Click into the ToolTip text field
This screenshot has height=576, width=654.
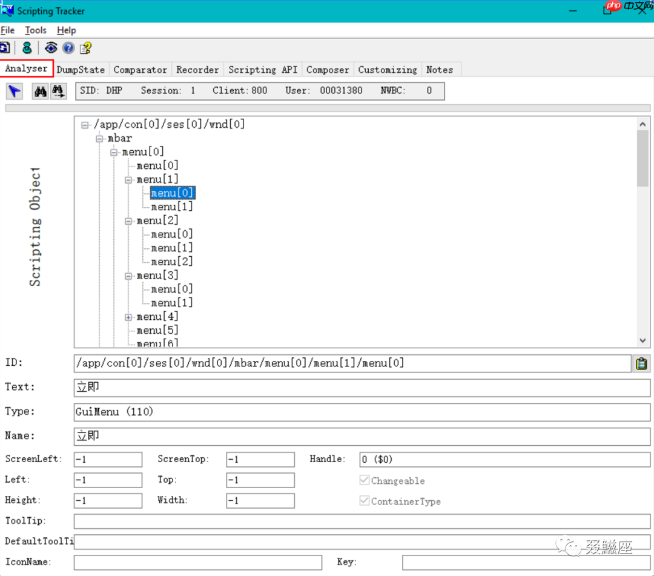362,521
